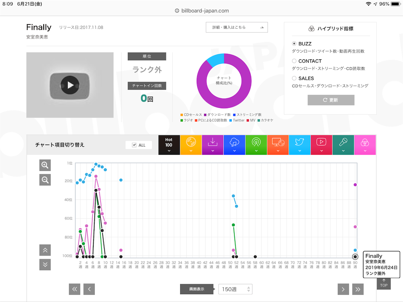The height and width of the screenshot is (302, 403).
Task: Go to previous week in chart
Action: pyautogui.click(x=89, y=289)
